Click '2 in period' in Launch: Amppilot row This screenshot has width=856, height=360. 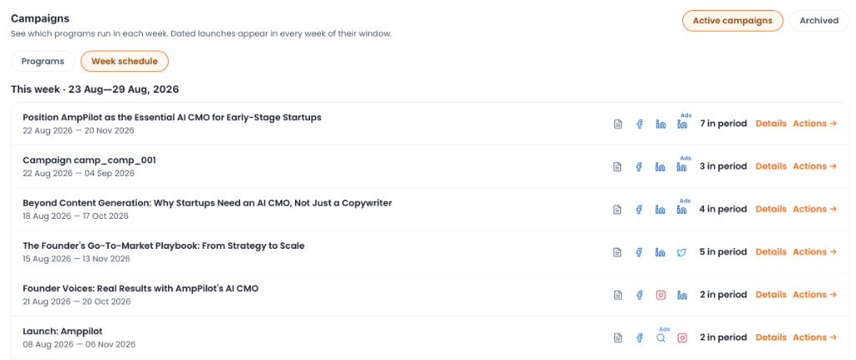pyautogui.click(x=723, y=337)
